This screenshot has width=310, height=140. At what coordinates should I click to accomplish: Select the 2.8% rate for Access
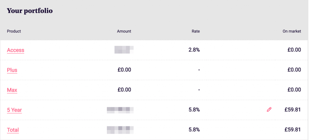coord(194,50)
